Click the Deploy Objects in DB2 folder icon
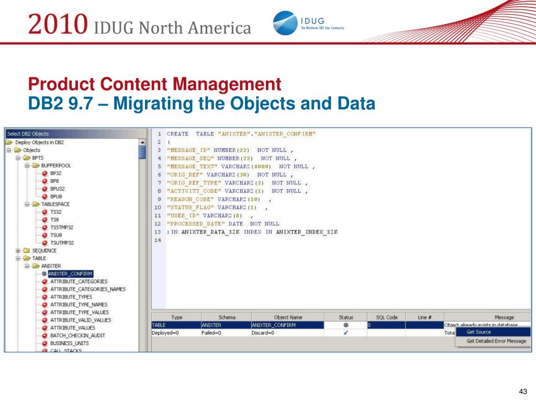Screen dimensions: 536x402 [x=9, y=142]
